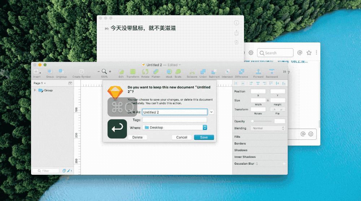Click the note heading text in notes window
This screenshot has width=361, height=201.
143,28
